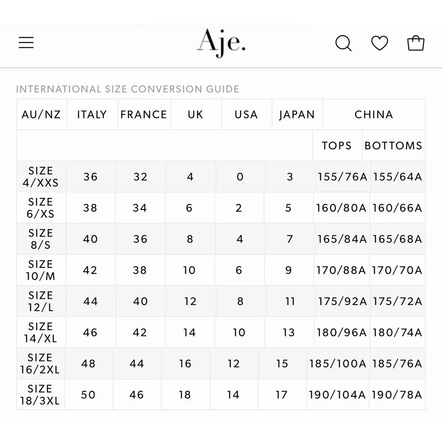Click the USA size 8 cell
This screenshot has height=442, width=442.
pos(240,301)
